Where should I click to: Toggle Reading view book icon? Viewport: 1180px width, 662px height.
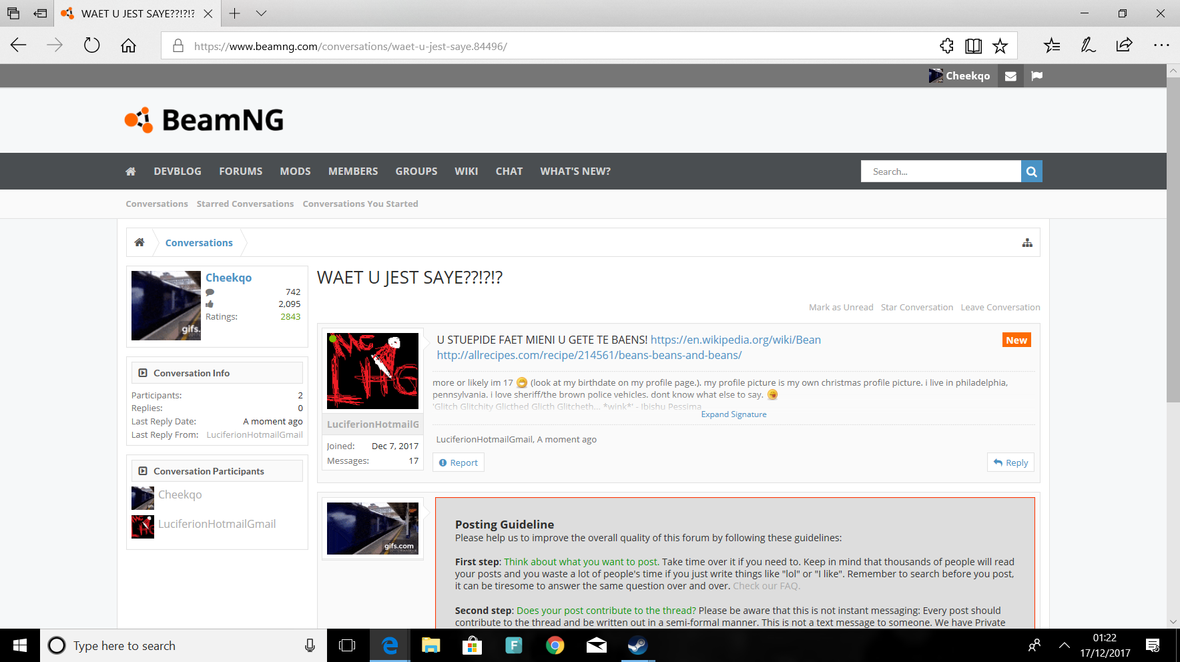point(973,45)
